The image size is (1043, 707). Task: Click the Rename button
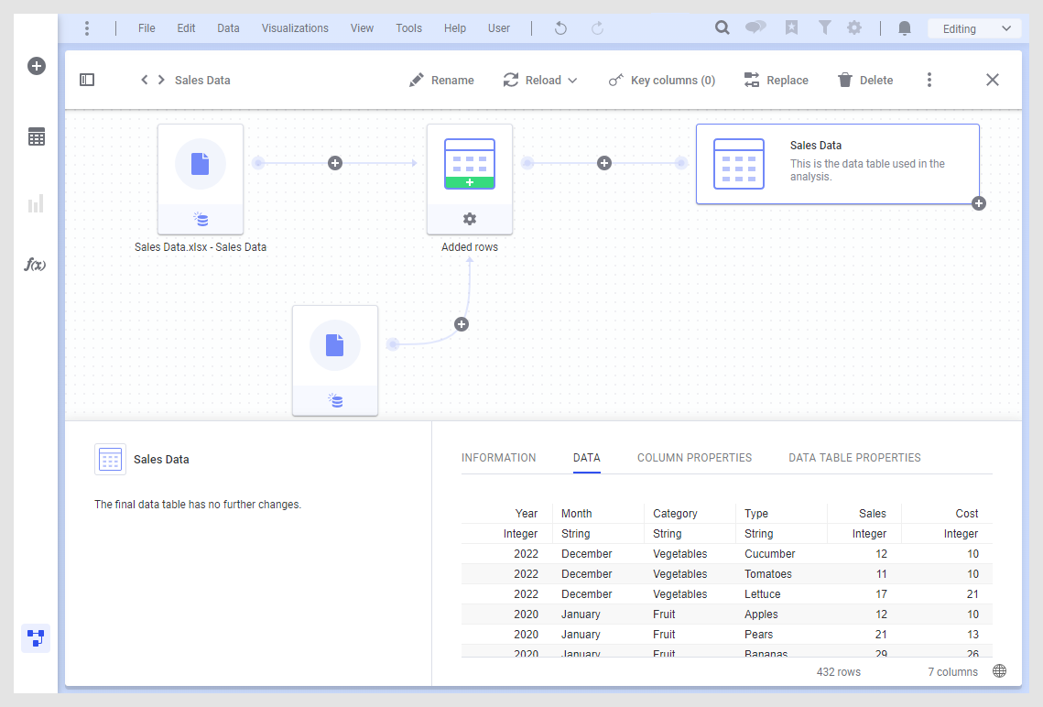441,81
